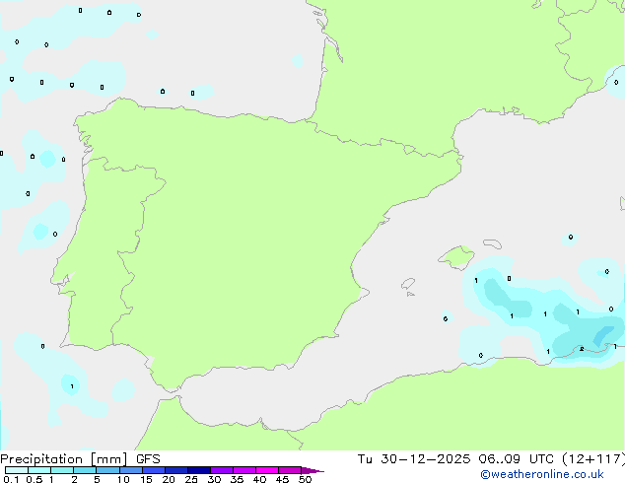Click the legend value label '0.1'
Viewport: 625px width, 483px height.
coord(11,479)
